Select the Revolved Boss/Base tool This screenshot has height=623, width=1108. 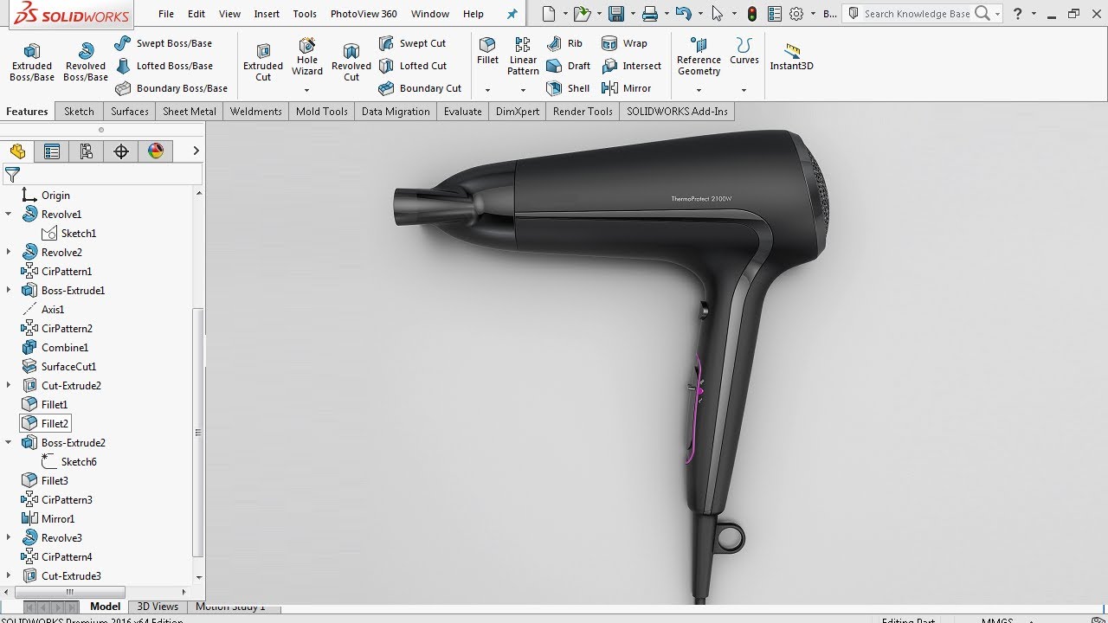pyautogui.click(x=85, y=62)
